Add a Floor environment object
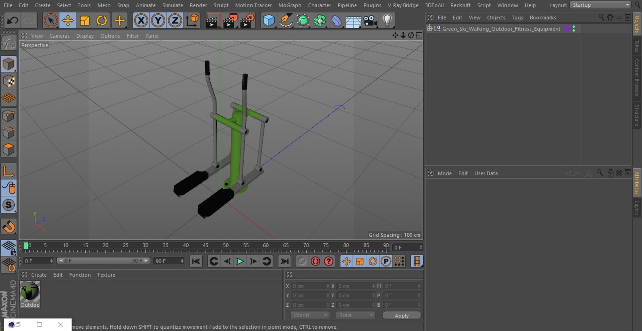 (x=353, y=21)
